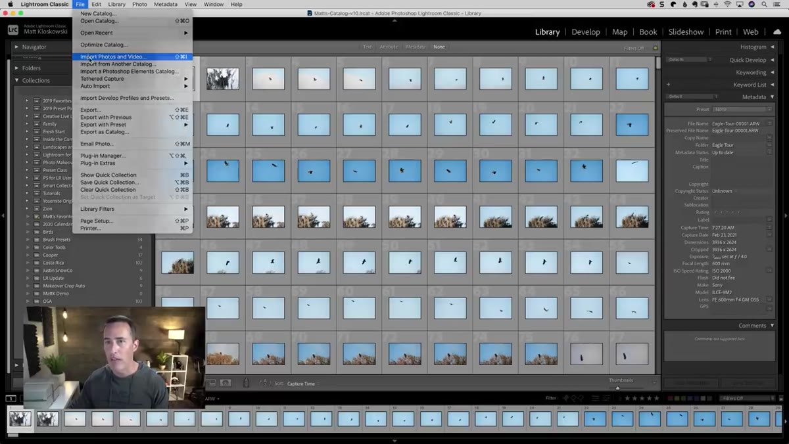Open the Tethered Capture submenu
Image resolution: width=789 pixels, height=444 pixels.
[132, 79]
